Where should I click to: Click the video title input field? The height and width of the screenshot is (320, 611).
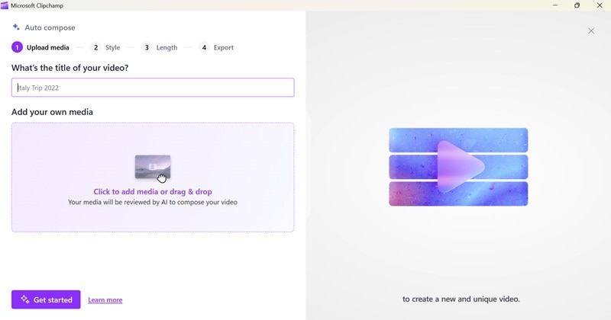(153, 88)
